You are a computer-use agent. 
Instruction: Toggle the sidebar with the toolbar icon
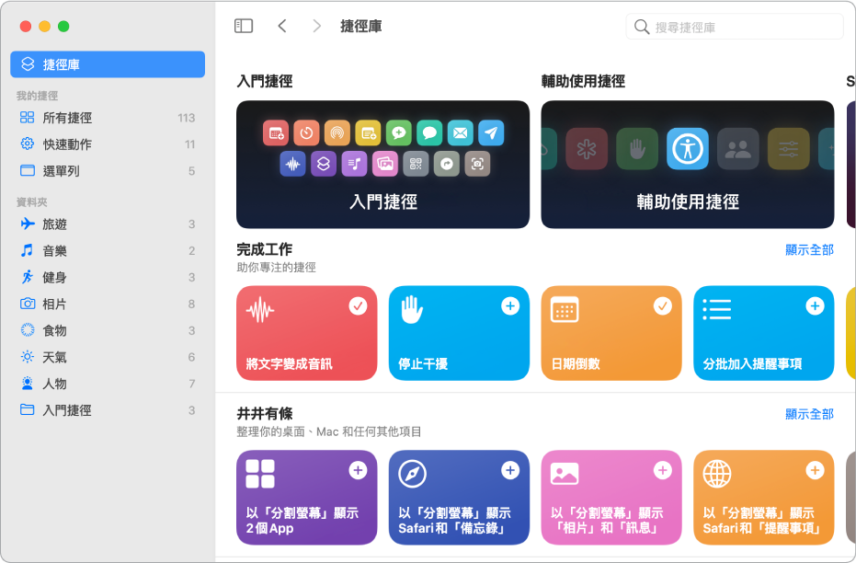[244, 26]
